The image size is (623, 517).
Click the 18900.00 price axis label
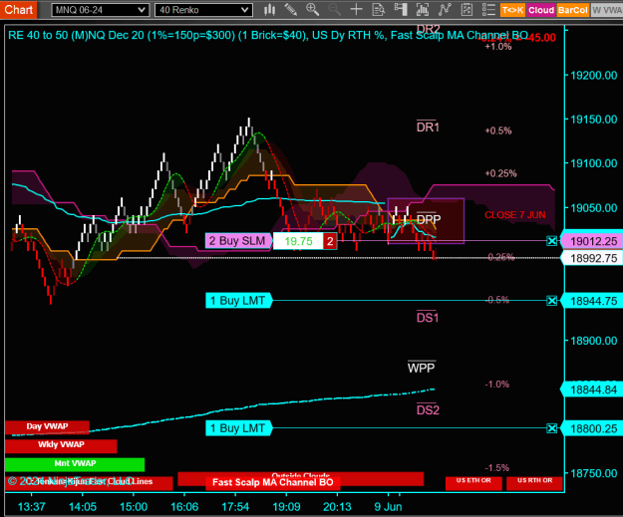tap(594, 341)
